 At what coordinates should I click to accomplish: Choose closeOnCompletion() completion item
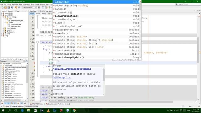pyautogui.click(x=96, y=26)
